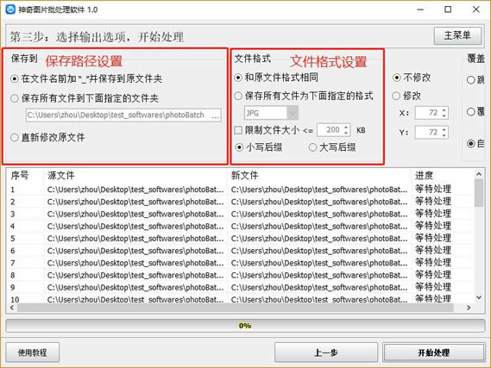Viewport: 491px width, 368px height.
Task: Click the 0% progress bar
Action: click(245, 326)
